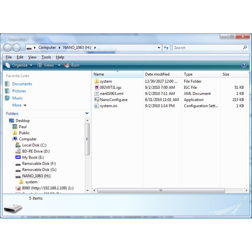The image size is (252, 252).
Task: Expand arrow before Computer breadcrumb
Action: point(35,48)
